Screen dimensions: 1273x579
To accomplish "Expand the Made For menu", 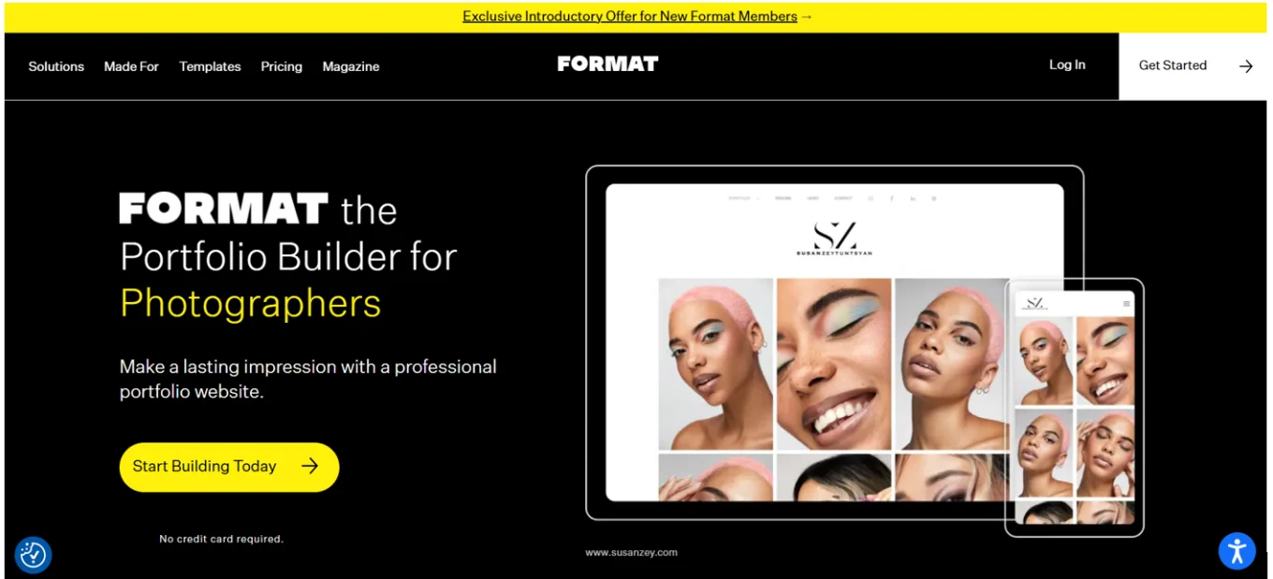I will coord(131,66).
